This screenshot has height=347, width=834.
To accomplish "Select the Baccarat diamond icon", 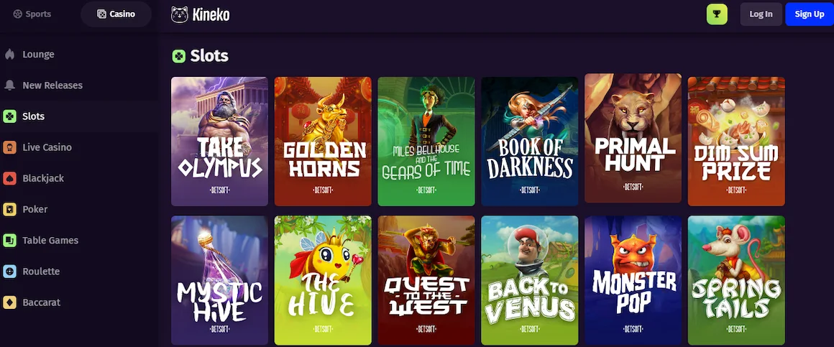I will (x=9, y=302).
